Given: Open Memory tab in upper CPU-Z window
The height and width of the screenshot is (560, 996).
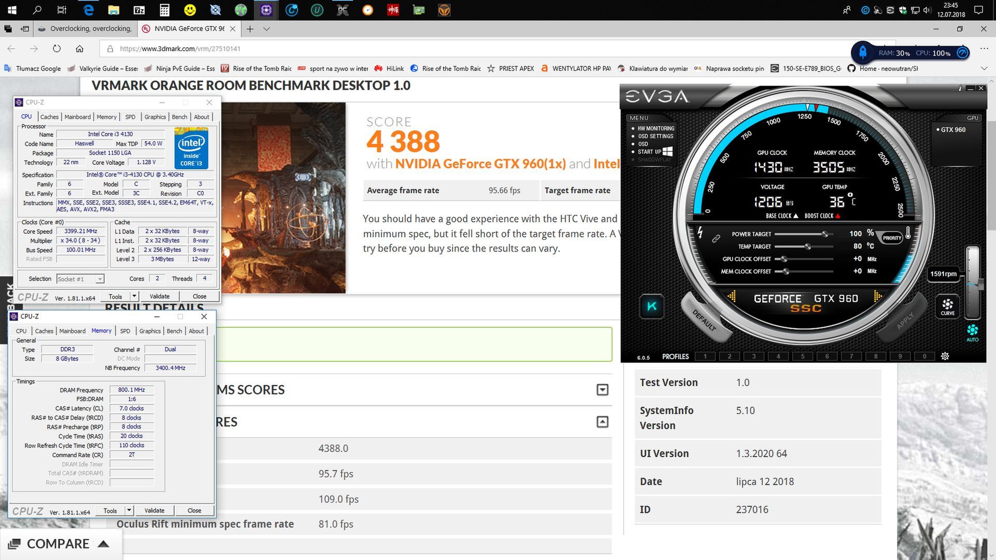Looking at the screenshot, I should tap(106, 117).
